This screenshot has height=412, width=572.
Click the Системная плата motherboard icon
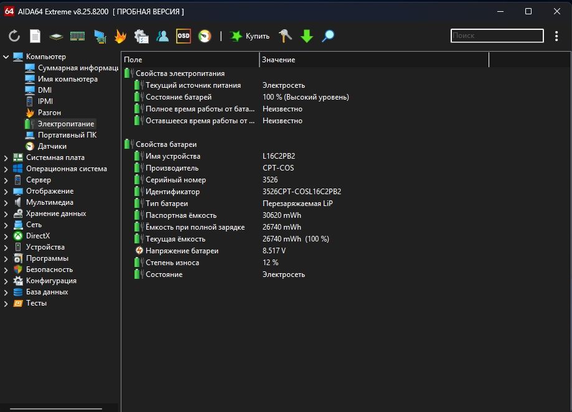coord(18,157)
